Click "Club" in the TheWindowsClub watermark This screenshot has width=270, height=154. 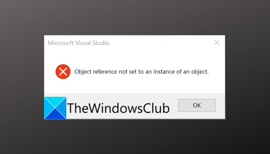[x=155, y=108]
